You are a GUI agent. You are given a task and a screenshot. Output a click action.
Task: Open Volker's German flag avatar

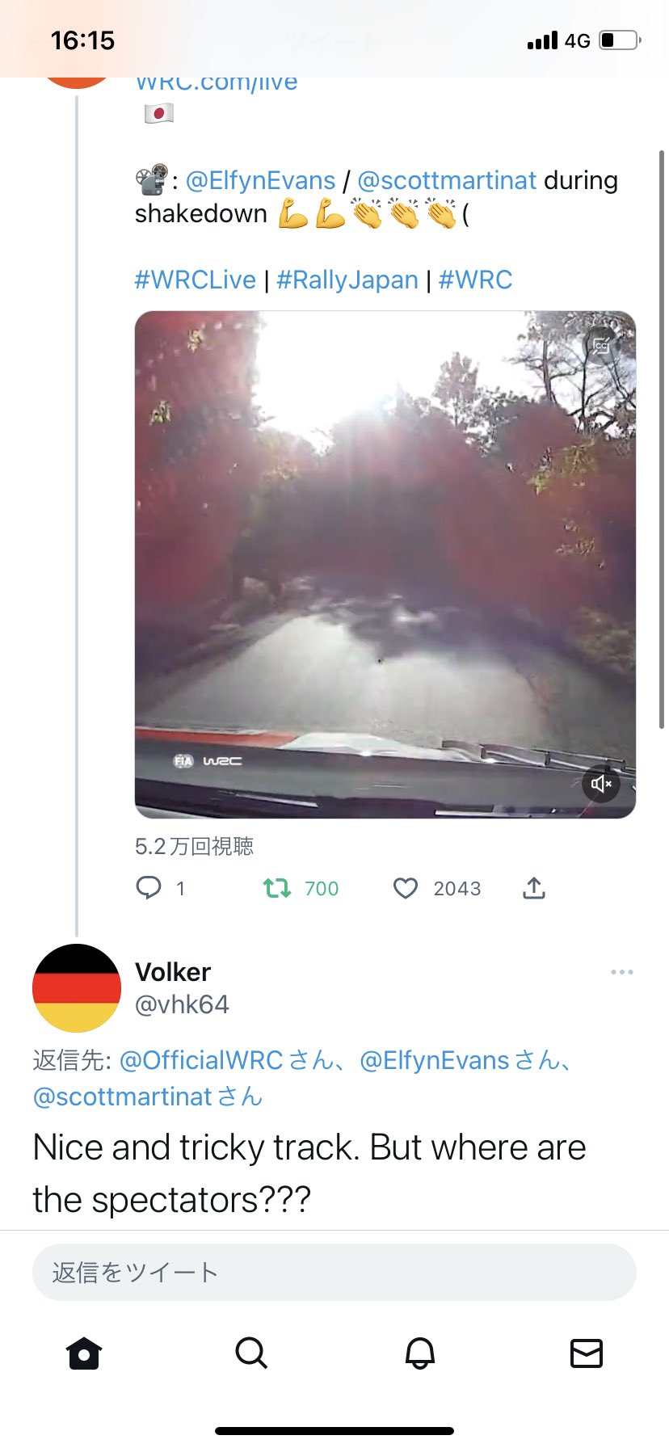click(x=77, y=988)
